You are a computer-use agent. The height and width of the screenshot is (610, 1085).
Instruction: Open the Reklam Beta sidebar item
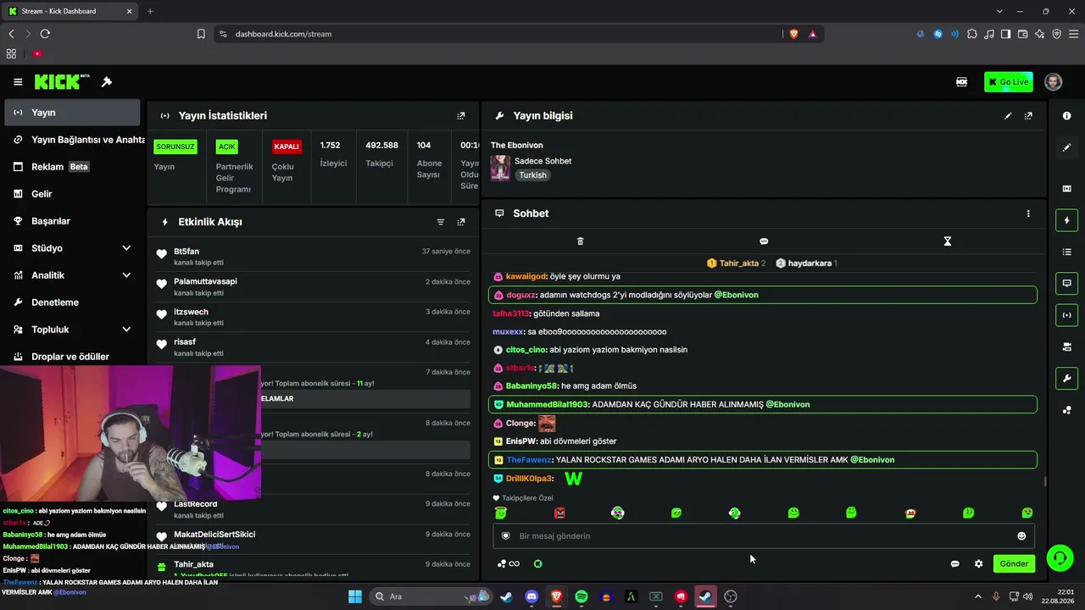tap(71, 167)
